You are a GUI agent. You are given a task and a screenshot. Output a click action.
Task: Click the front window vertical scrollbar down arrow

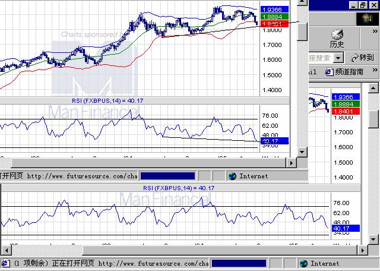[x=302, y=152]
